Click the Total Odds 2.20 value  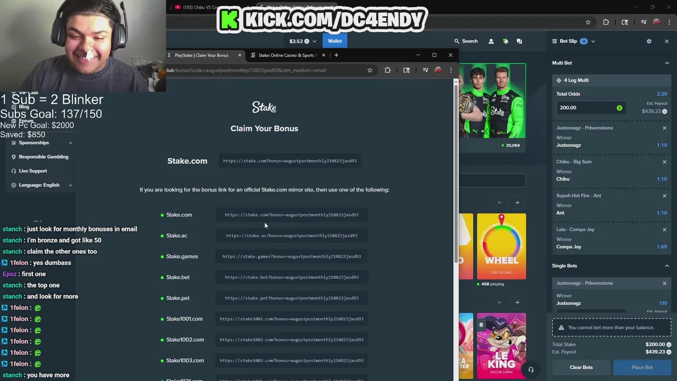662,94
